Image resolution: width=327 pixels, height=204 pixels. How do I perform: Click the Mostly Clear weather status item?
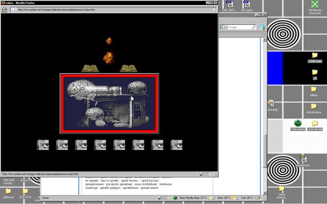[192, 198]
